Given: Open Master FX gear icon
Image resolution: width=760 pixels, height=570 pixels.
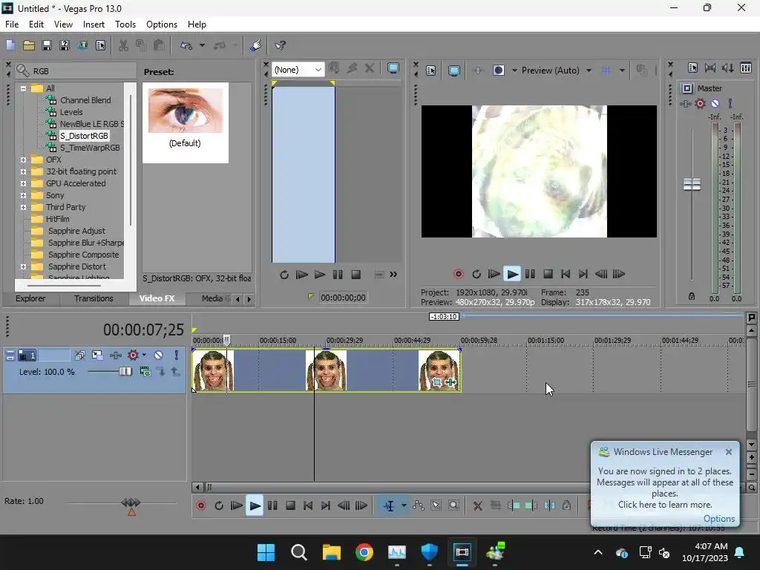Looking at the screenshot, I should [x=700, y=104].
